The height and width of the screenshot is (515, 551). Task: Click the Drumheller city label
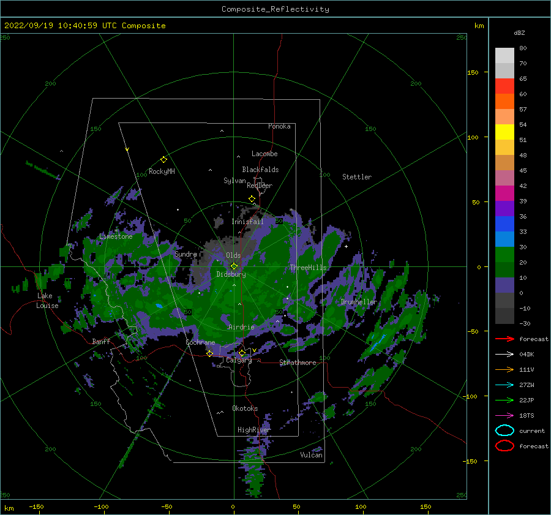[359, 302]
